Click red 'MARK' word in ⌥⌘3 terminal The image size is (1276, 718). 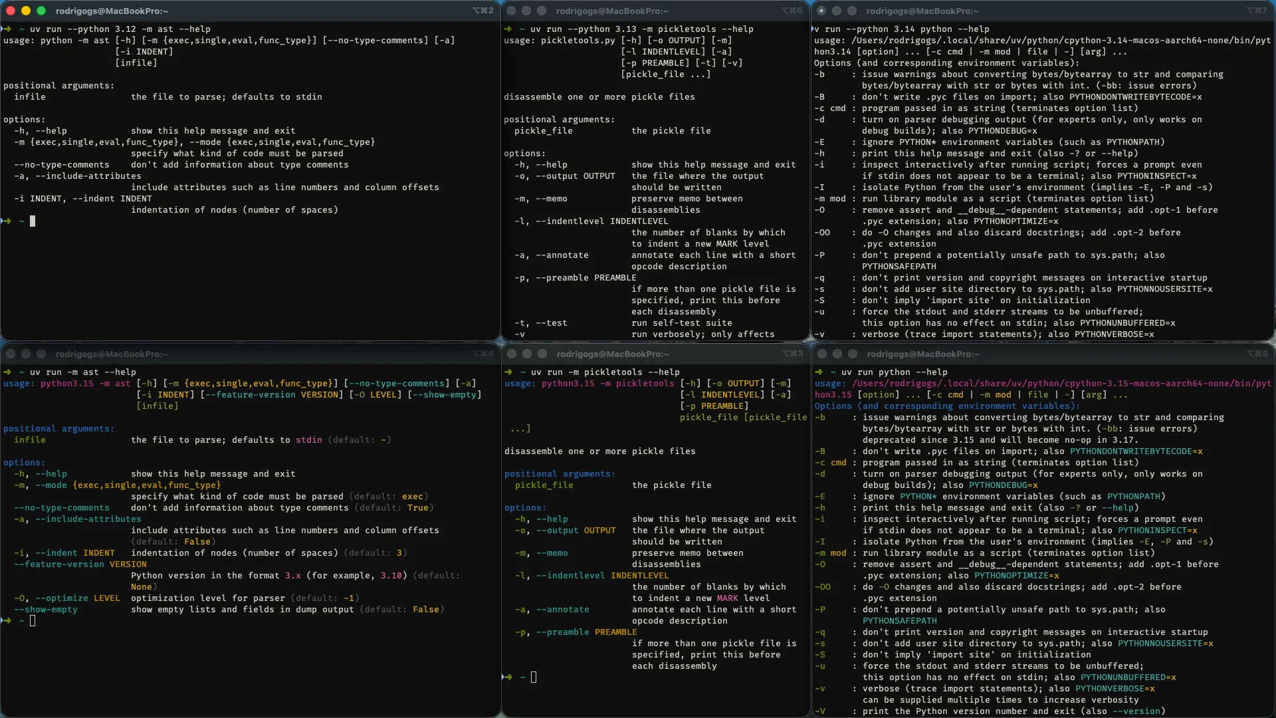coord(728,598)
